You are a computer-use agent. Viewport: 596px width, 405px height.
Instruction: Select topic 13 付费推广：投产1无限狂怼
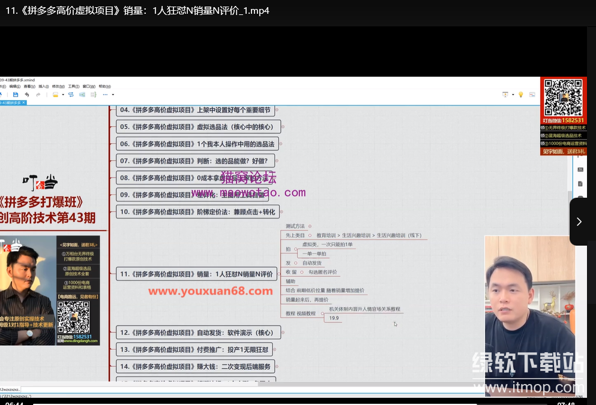[194, 350]
